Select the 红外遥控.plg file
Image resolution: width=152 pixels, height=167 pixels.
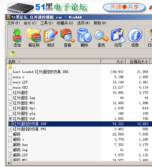[x=24, y=113]
